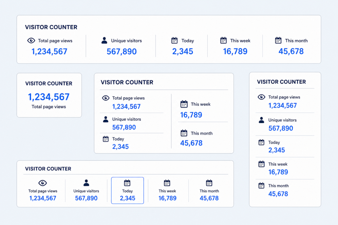This screenshot has height=225, width=338.
Task: Click the person icon in the bottom horizontal widget
Action: 86,183
